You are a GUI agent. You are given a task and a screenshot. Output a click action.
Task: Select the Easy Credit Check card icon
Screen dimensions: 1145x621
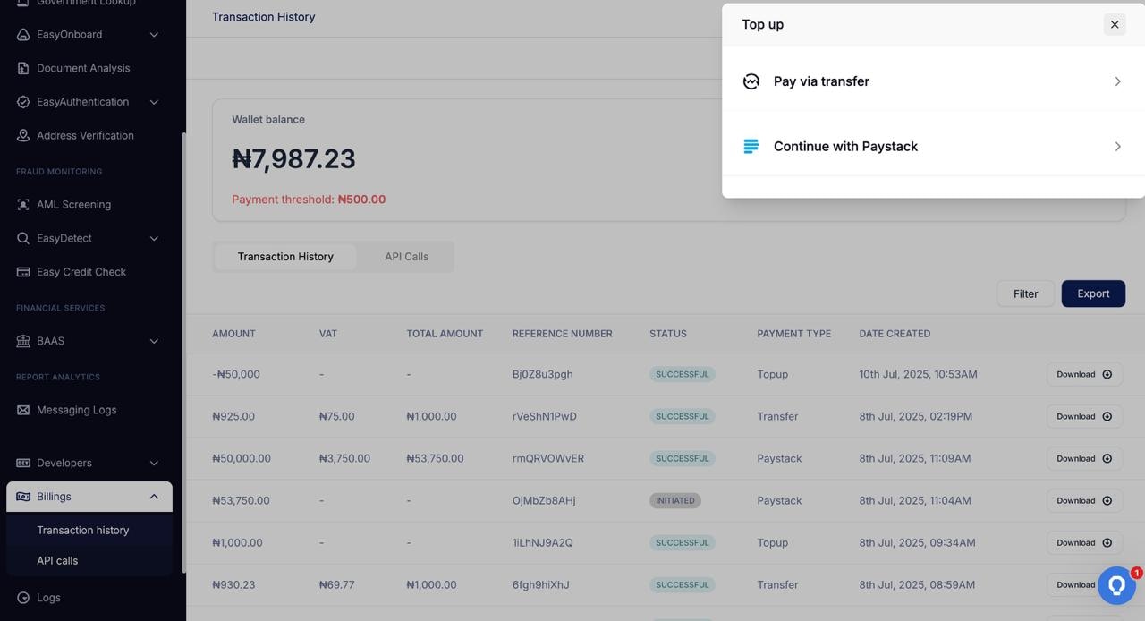click(x=22, y=271)
